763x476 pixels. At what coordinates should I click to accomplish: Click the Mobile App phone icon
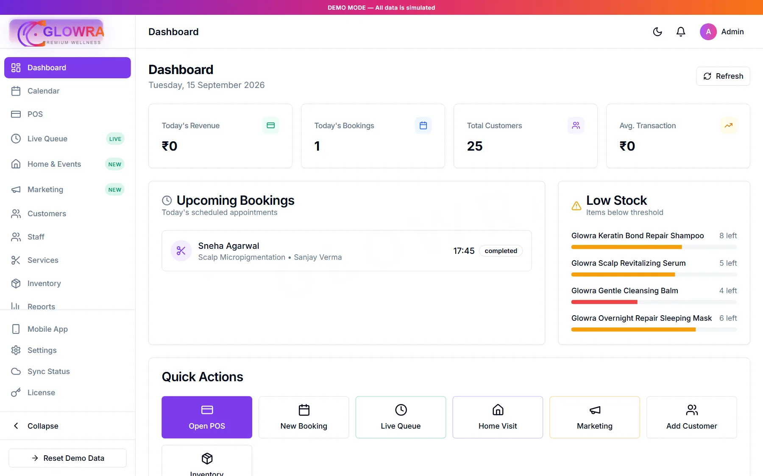pyautogui.click(x=16, y=329)
